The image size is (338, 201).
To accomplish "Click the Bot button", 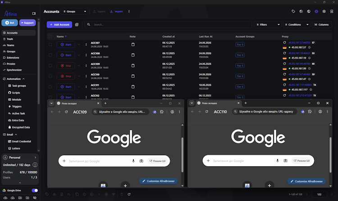I will pos(10,22).
